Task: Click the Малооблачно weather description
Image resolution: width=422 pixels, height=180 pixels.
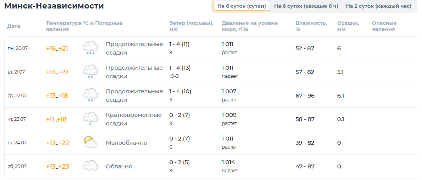Action: [x=127, y=143]
